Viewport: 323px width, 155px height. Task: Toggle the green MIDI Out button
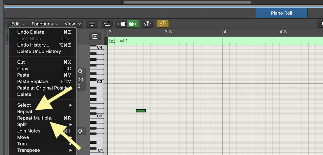(133, 24)
